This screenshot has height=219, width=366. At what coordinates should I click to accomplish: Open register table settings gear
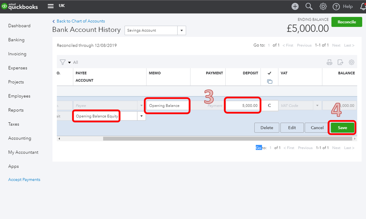tap(351, 62)
